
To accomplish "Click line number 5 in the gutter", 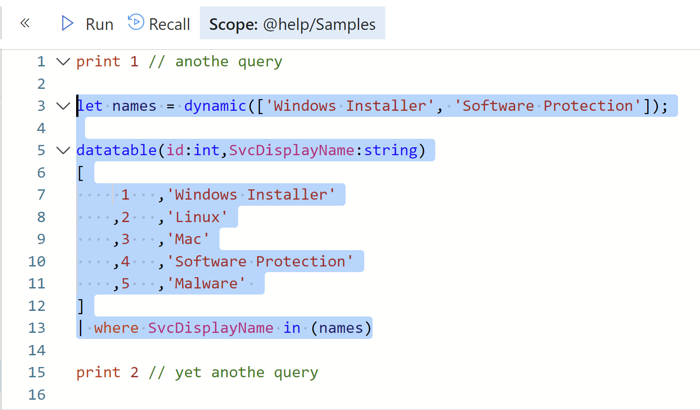I will (x=41, y=150).
